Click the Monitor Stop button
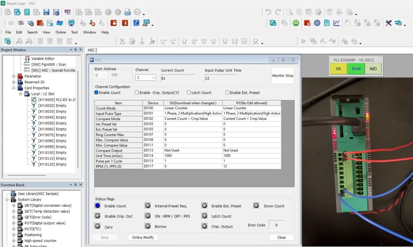The width and height of the screenshot is (413, 247). point(283,75)
